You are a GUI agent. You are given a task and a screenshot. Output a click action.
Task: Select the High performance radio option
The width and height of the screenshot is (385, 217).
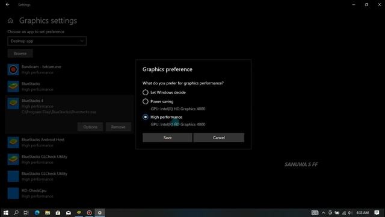146,117
